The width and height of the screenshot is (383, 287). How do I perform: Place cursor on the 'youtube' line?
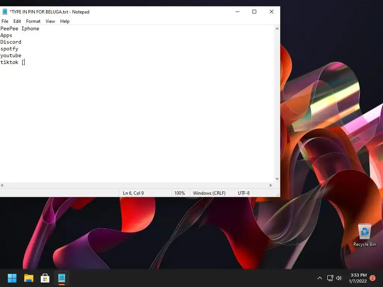click(11, 55)
